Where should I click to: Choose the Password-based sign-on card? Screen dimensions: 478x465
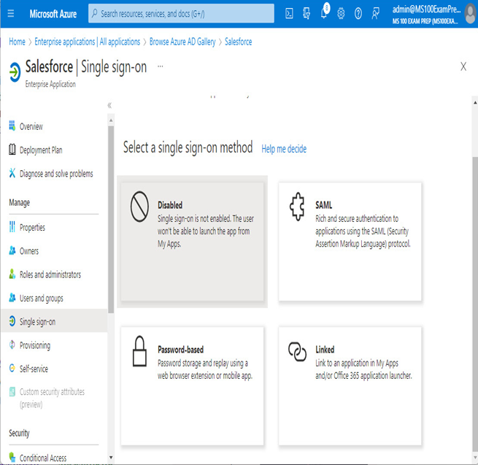click(x=192, y=386)
